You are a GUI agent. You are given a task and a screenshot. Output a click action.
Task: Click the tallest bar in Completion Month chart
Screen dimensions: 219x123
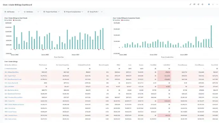(211, 36)
